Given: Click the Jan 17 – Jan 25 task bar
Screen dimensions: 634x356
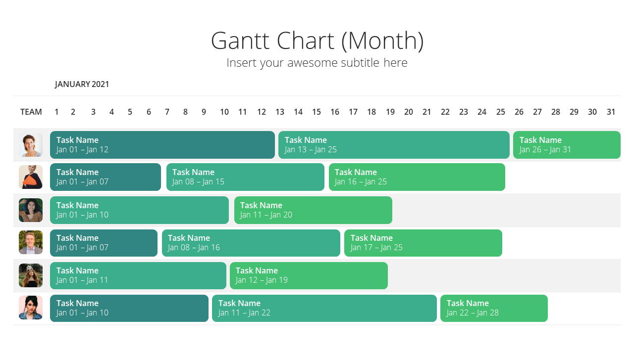Looking at the screenshot, I should tap(423, 243).
